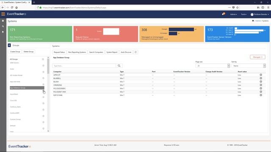Click the notifications bell icon
271x152 pixels.
(224, 14)
